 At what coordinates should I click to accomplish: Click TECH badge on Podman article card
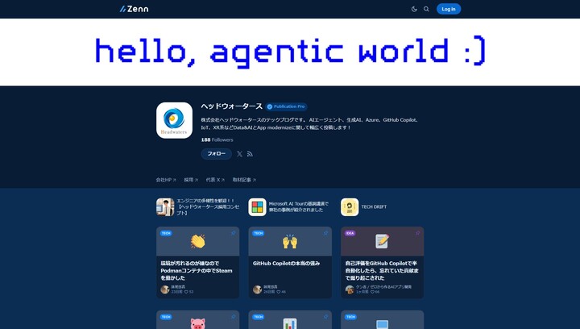point(166,233)
